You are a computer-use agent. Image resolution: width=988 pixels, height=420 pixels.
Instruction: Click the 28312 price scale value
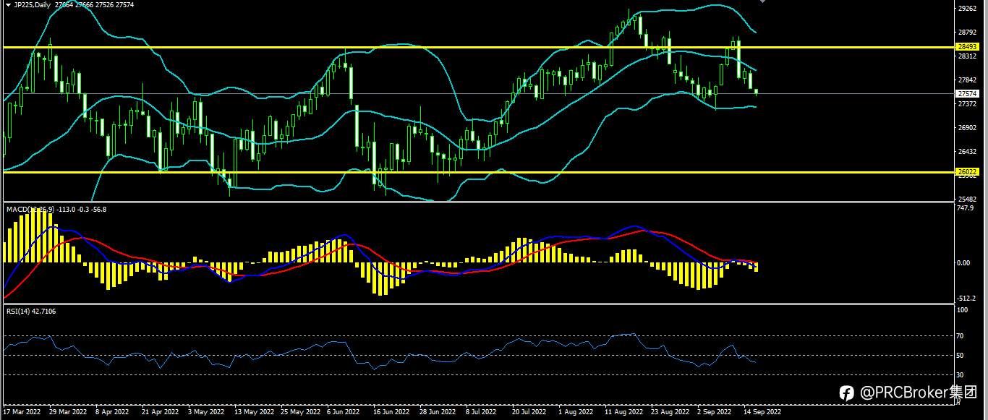tap(967, 56)
